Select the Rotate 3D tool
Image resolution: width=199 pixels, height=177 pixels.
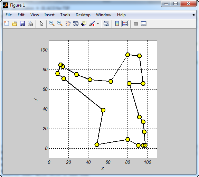pos(76,24)
